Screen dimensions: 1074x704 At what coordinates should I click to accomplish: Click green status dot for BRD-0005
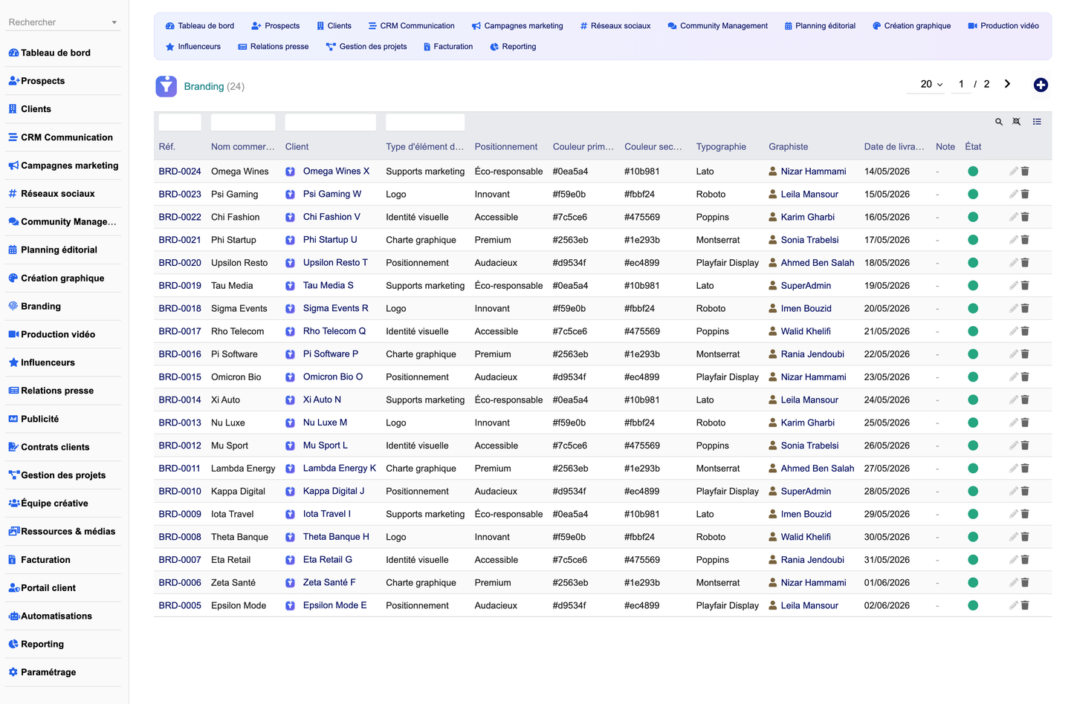coord(973,606)
